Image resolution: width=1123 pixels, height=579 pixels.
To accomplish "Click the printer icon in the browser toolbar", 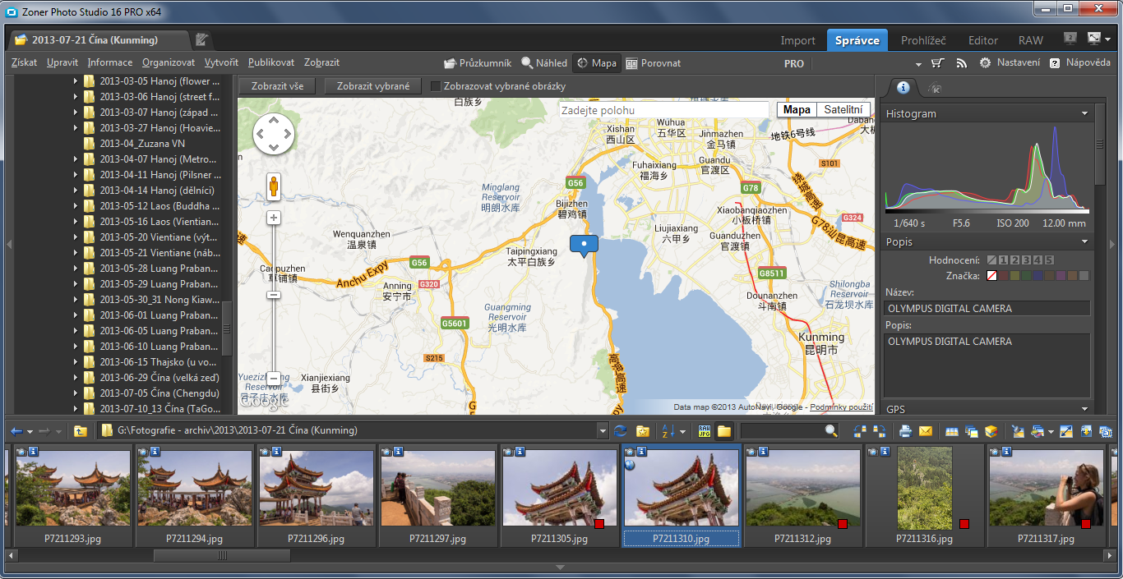I will pos(905,431).
